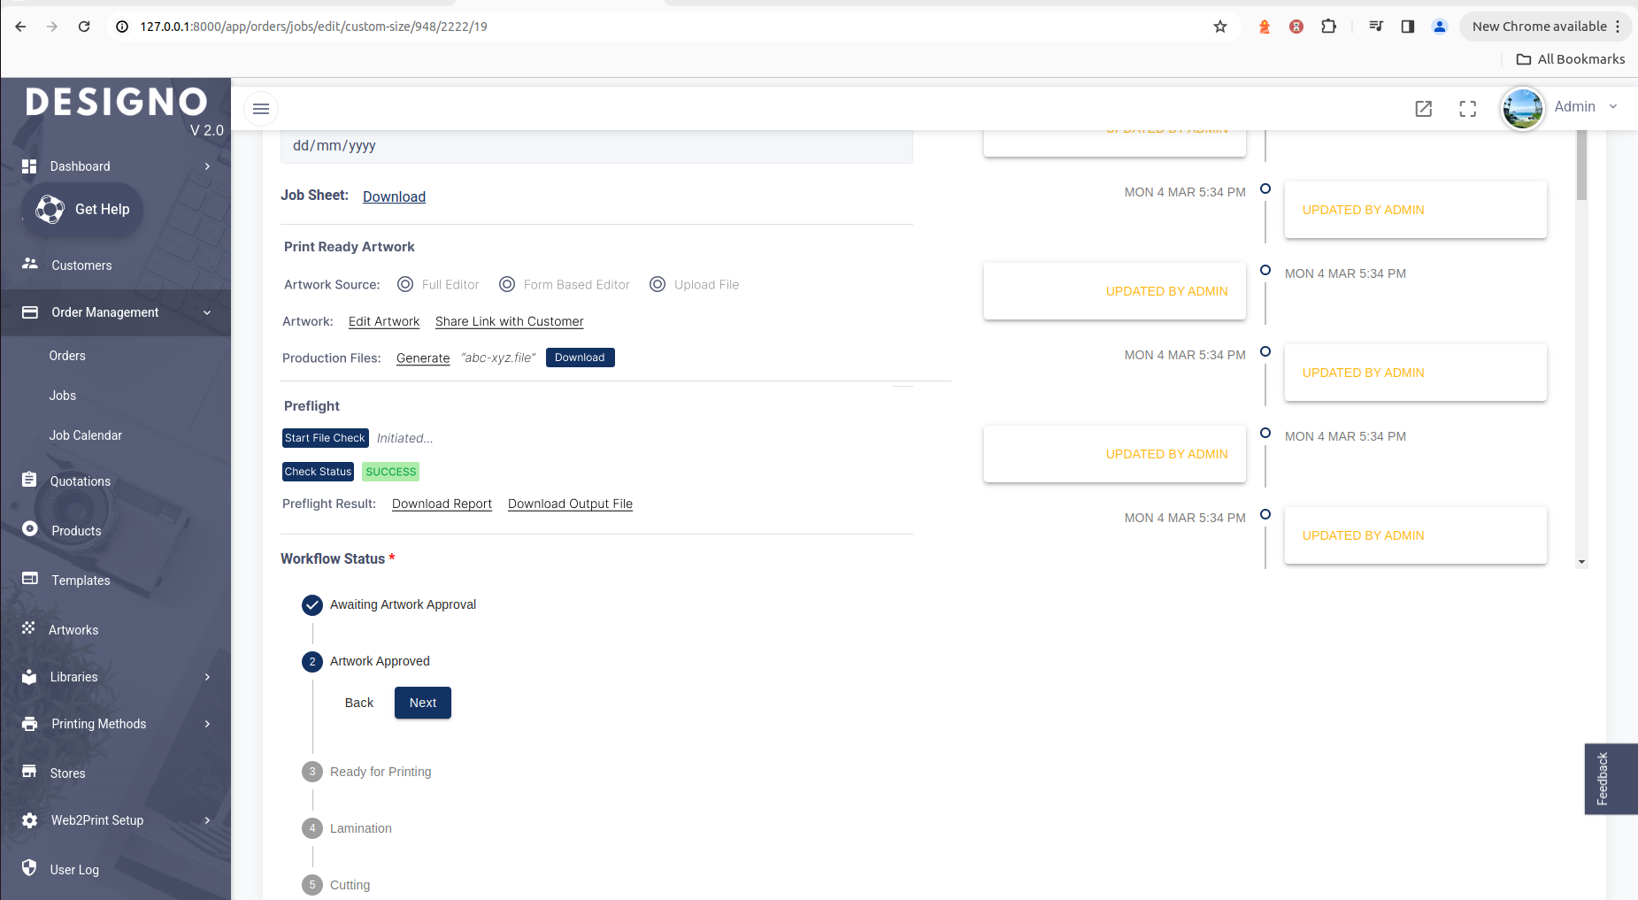Click the Get Help lifebuoy icon
The height and width of the screenshot is (900, 1638).
coord(50,210)
